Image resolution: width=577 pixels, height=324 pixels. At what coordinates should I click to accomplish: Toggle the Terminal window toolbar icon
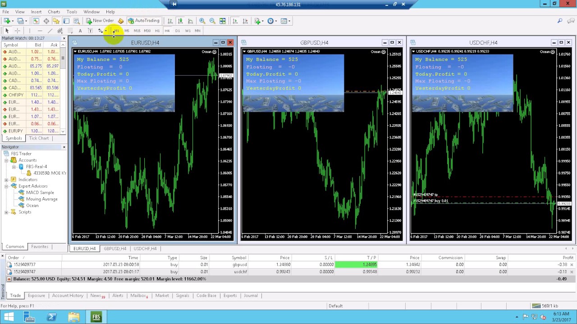pos(66,21)
